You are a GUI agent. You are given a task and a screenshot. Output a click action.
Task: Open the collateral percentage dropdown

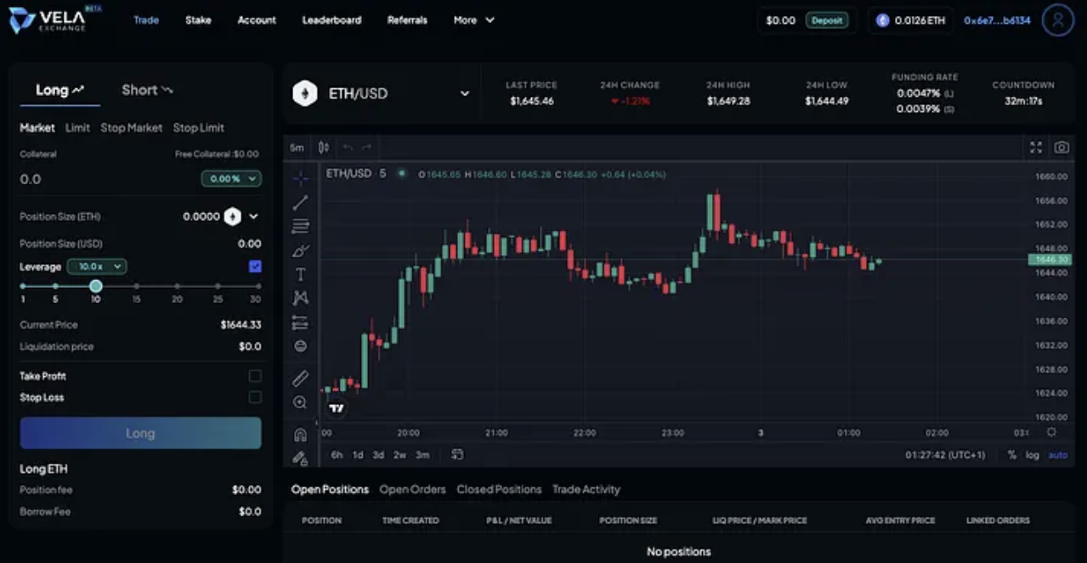tap(231, 179)
